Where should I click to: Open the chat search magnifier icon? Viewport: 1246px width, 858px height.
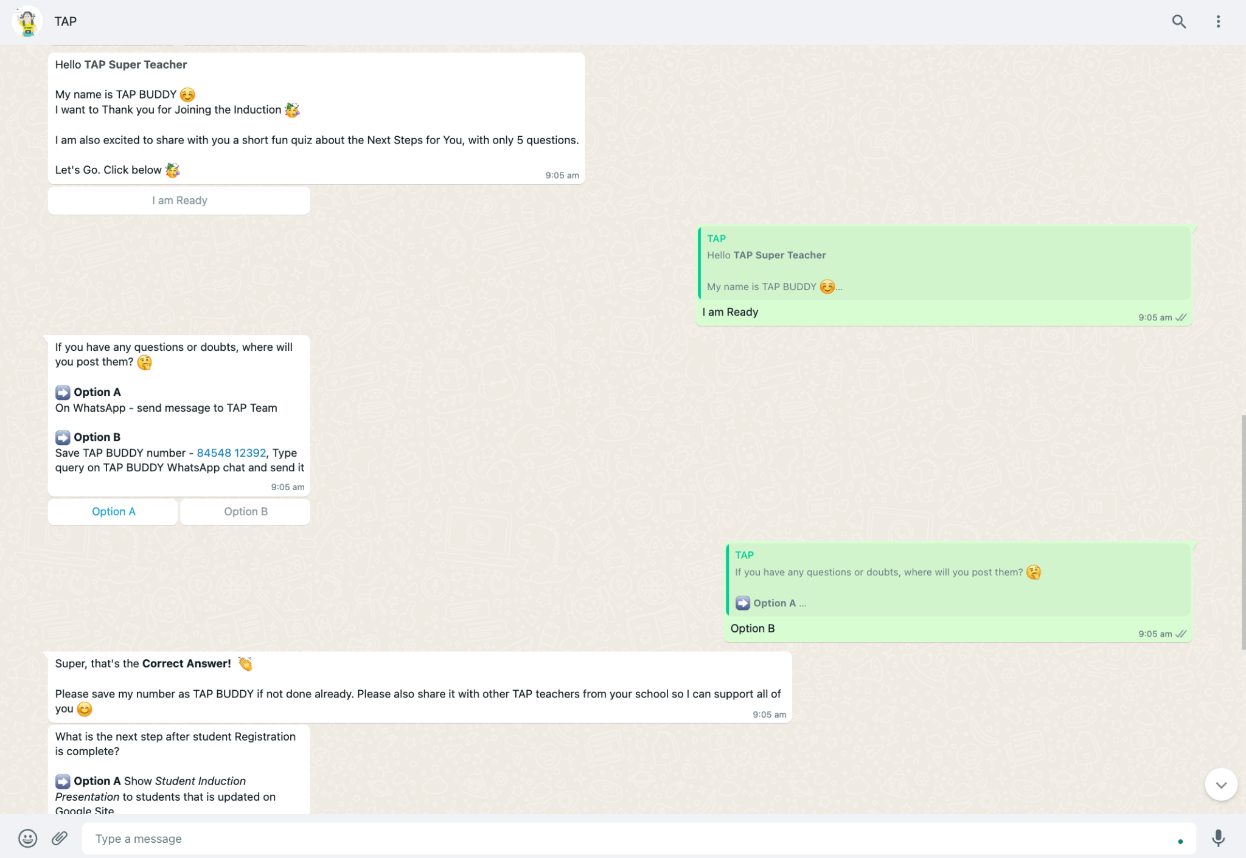(1178, 22)
